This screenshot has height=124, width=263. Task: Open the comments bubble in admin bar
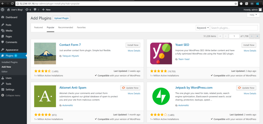point(36,10)
